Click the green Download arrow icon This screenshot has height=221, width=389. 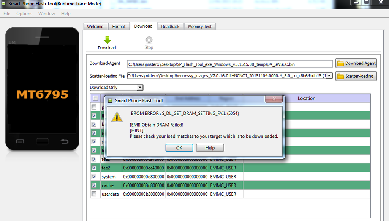point(107,40)
